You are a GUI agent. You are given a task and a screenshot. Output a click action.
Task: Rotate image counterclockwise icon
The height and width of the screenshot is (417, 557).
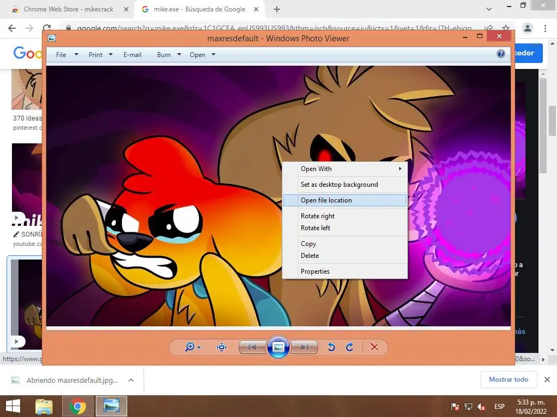coord(331,347)
